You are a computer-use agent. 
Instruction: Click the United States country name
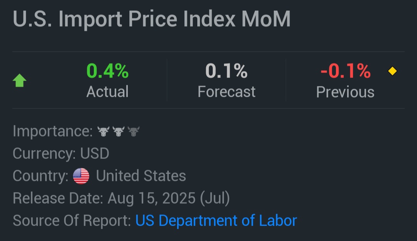click(x=141, y=176)
